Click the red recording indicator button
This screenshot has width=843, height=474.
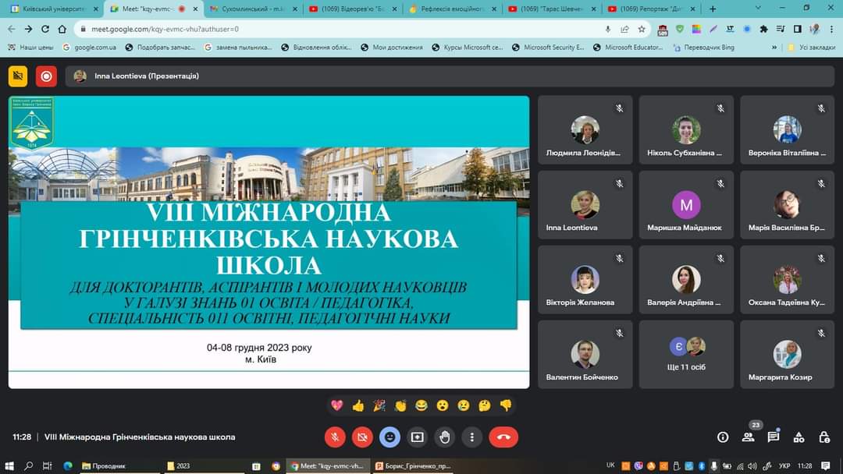coord(46,76)
